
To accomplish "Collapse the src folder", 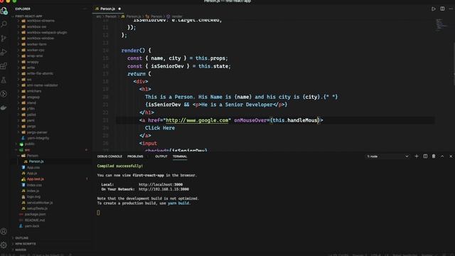I will (x=27, y=150).
